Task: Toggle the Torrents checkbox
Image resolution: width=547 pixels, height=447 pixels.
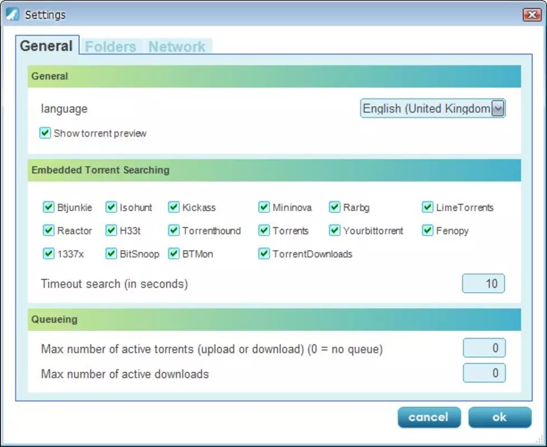Action: coord(264,230)
